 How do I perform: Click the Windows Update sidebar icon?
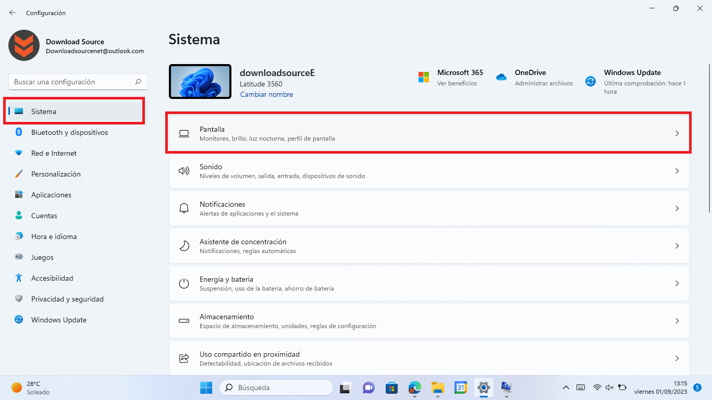(19, 320)
